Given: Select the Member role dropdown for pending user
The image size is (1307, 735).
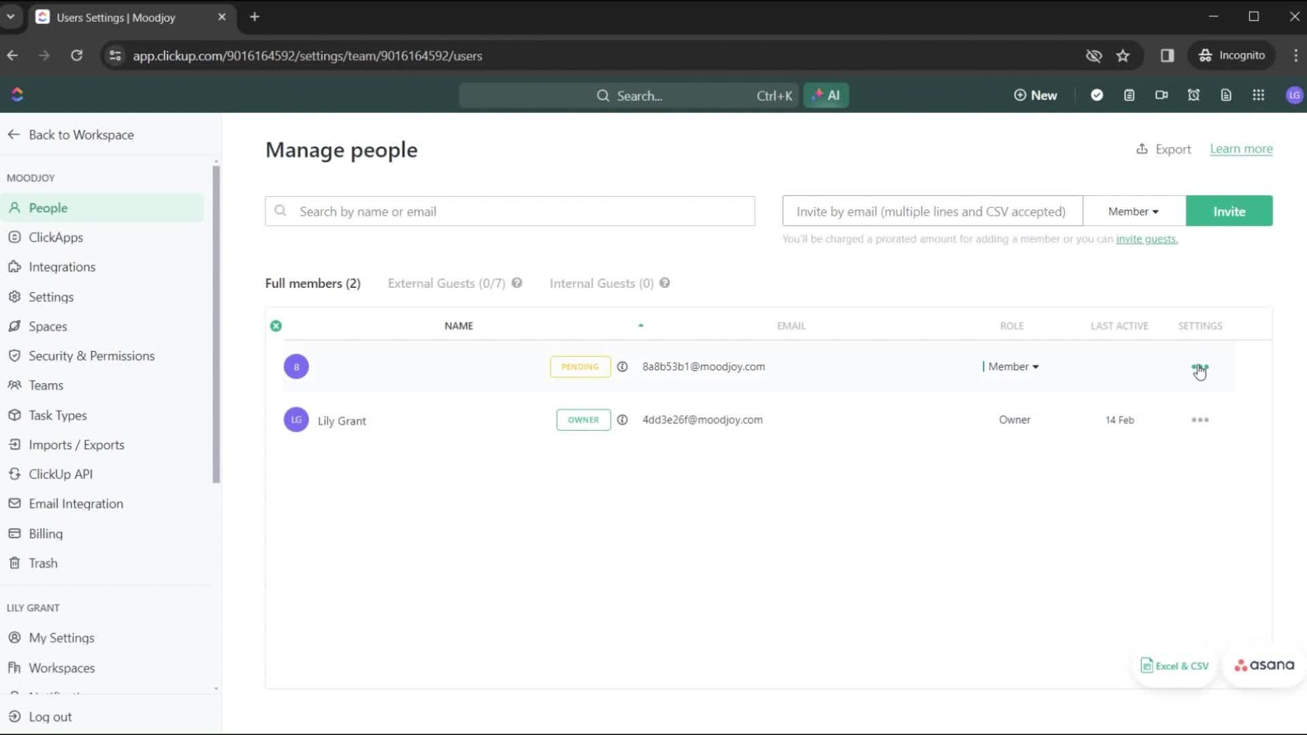Looking at the screenshot, I should click(1012, 366).
